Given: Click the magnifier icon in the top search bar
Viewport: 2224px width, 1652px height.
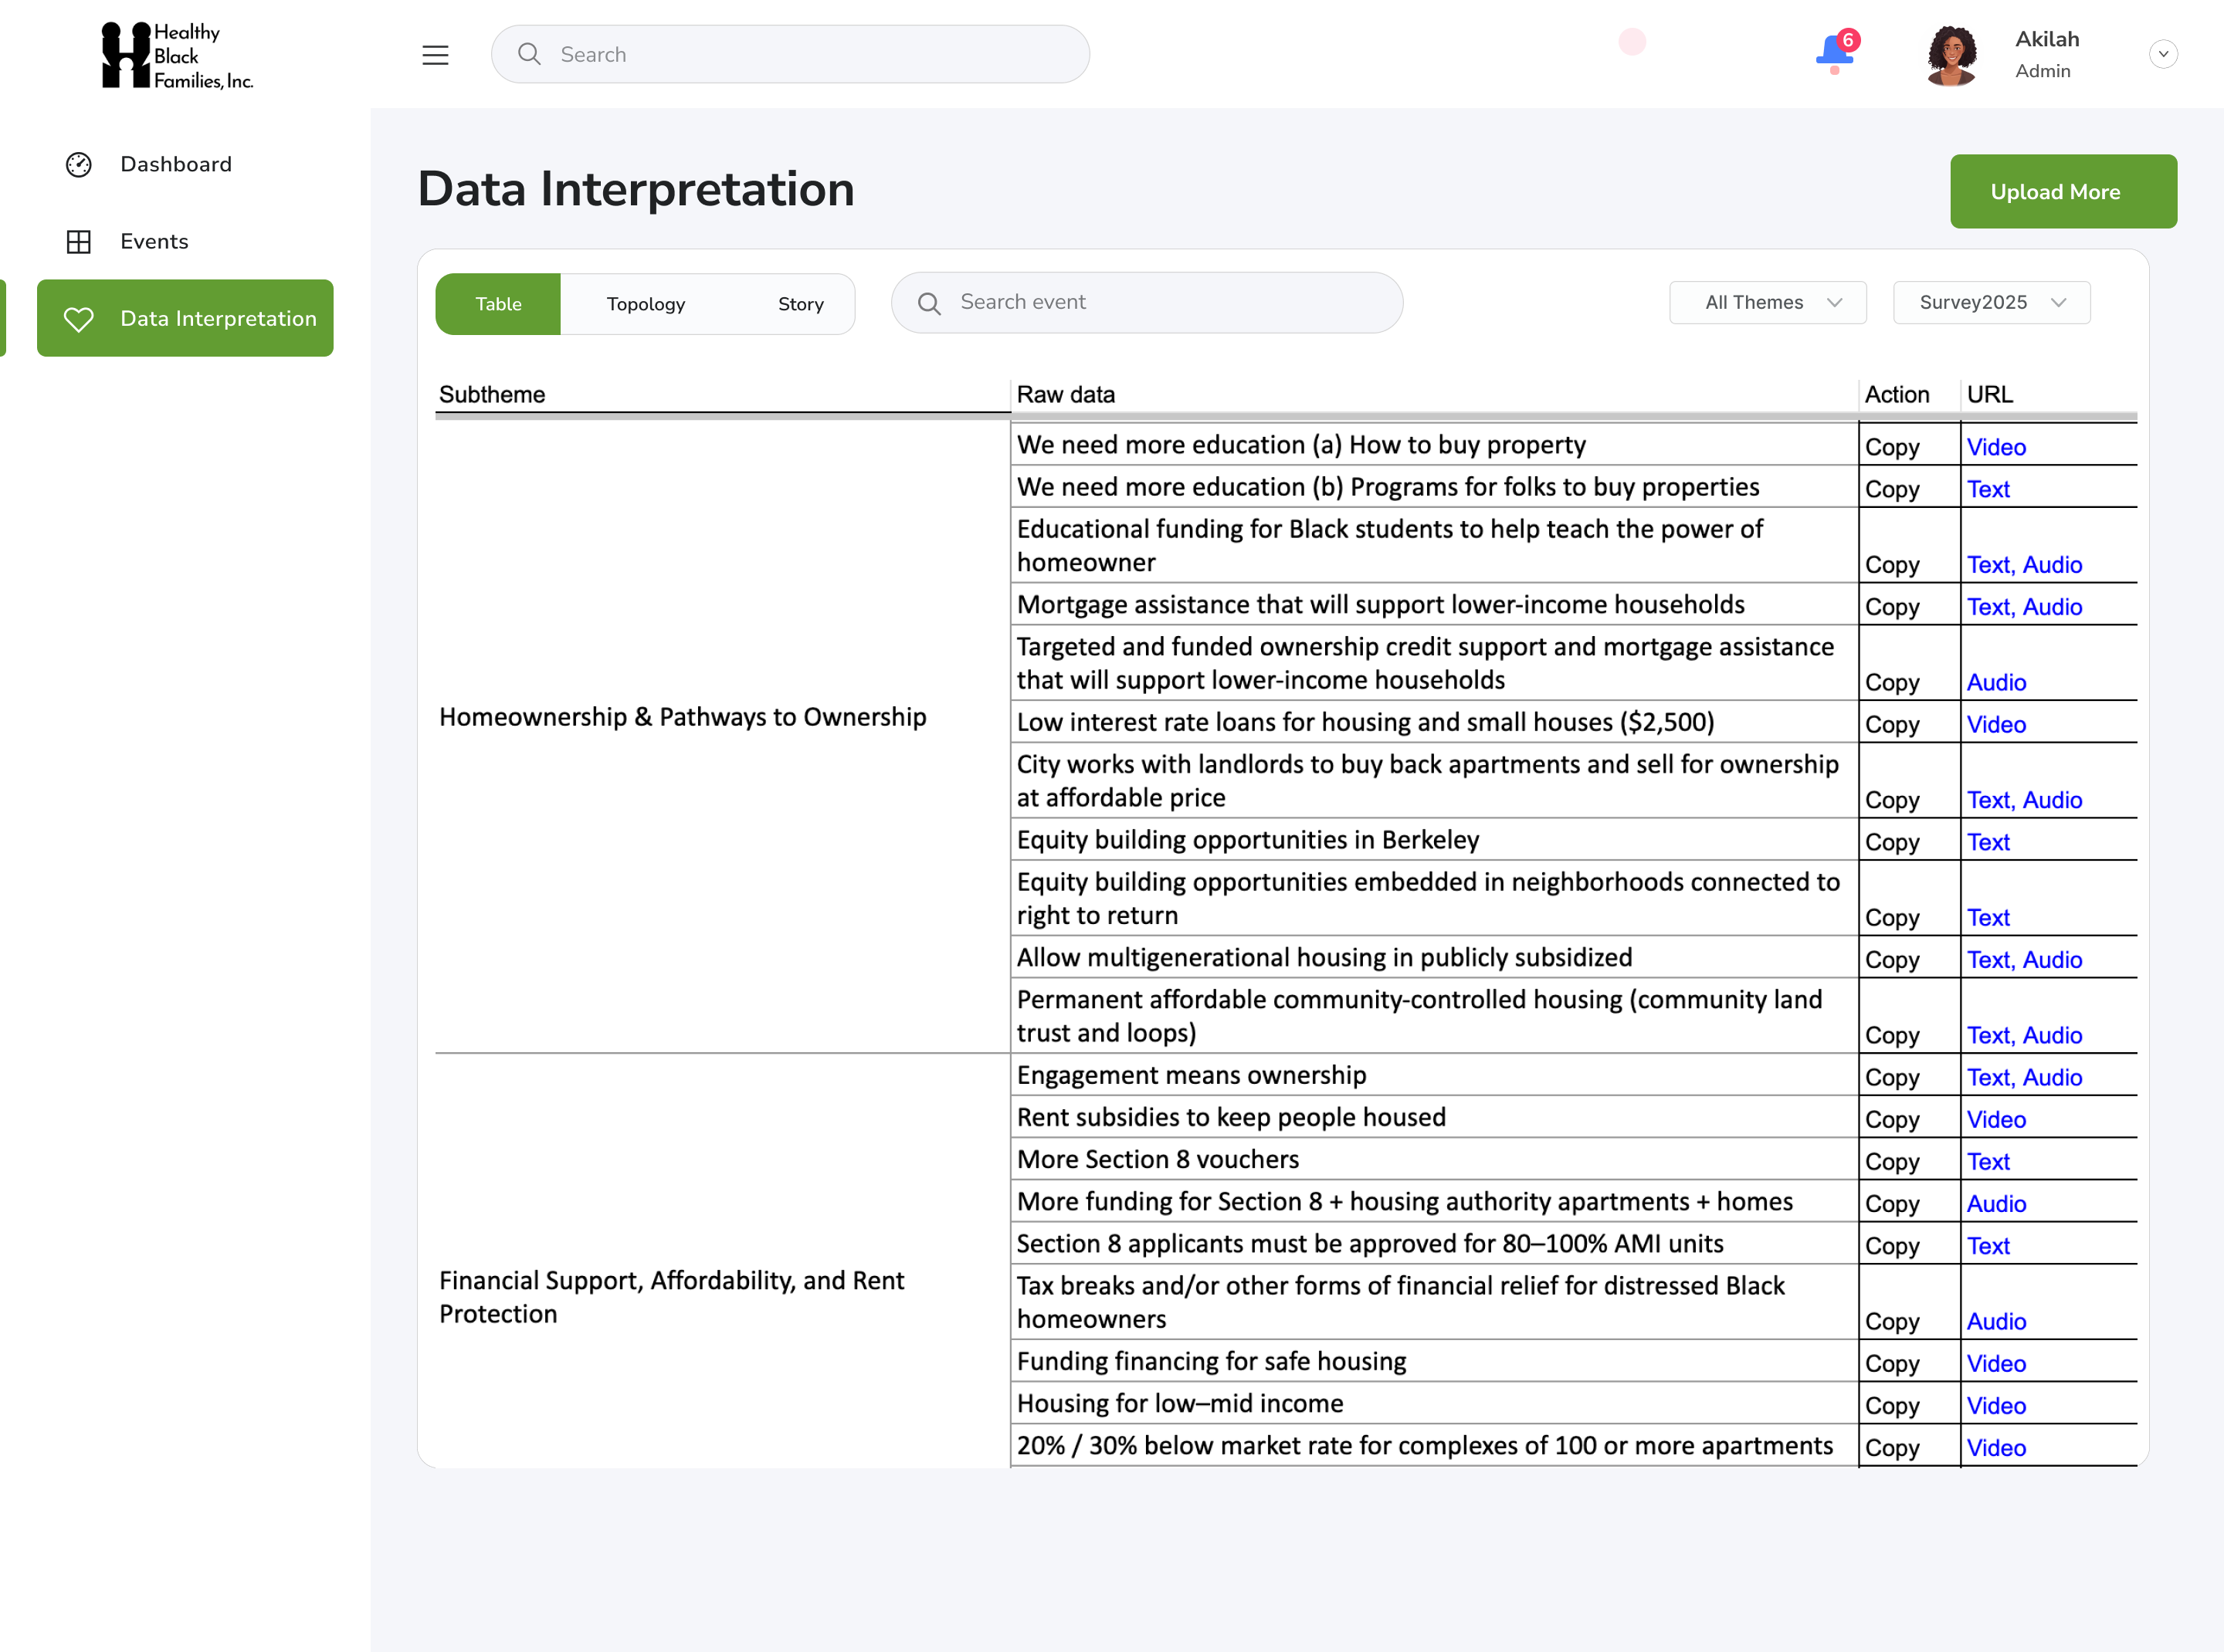Looking at the screenshot, I should [x=529, y=54].
